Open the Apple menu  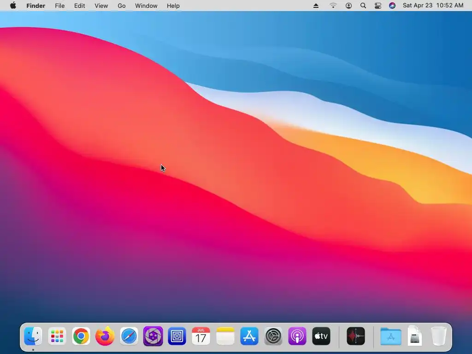(13, 6)
